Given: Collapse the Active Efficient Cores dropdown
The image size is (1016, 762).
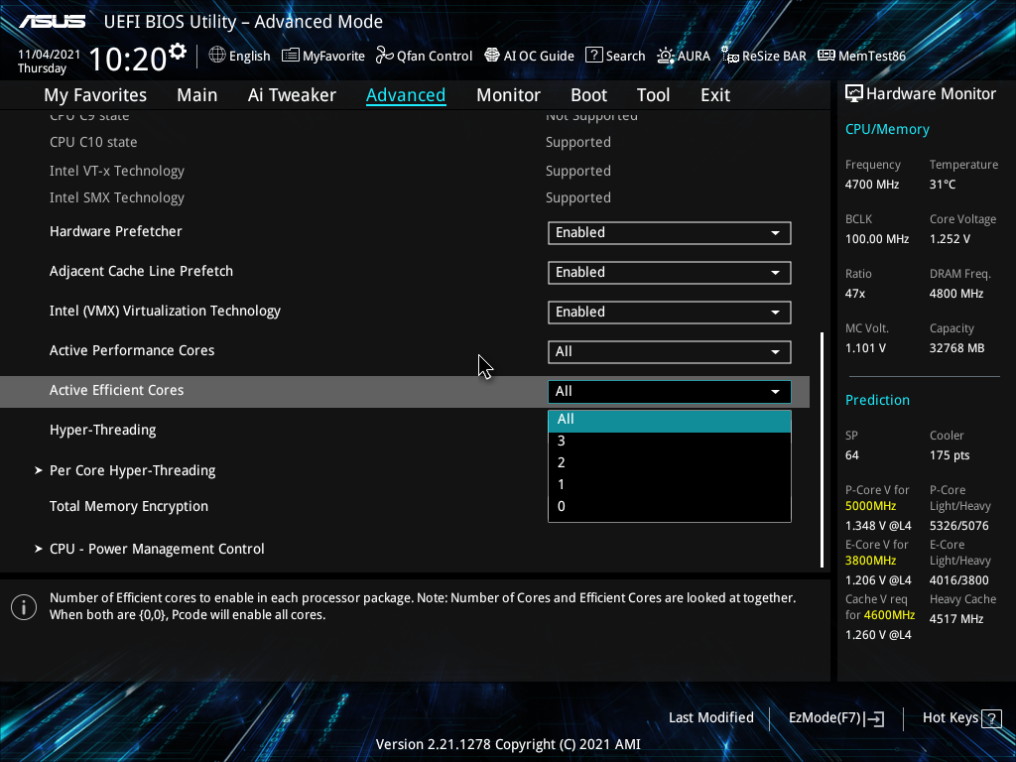Looking at the screenshot, I should [670, 391].
